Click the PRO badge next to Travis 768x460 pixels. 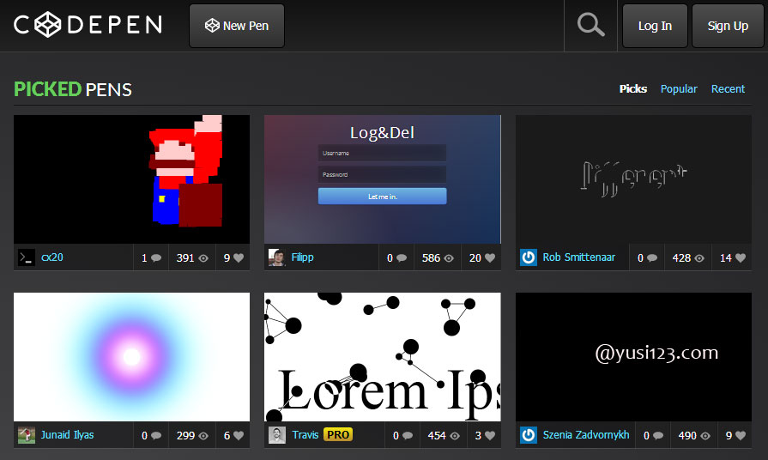click(338, 435)
